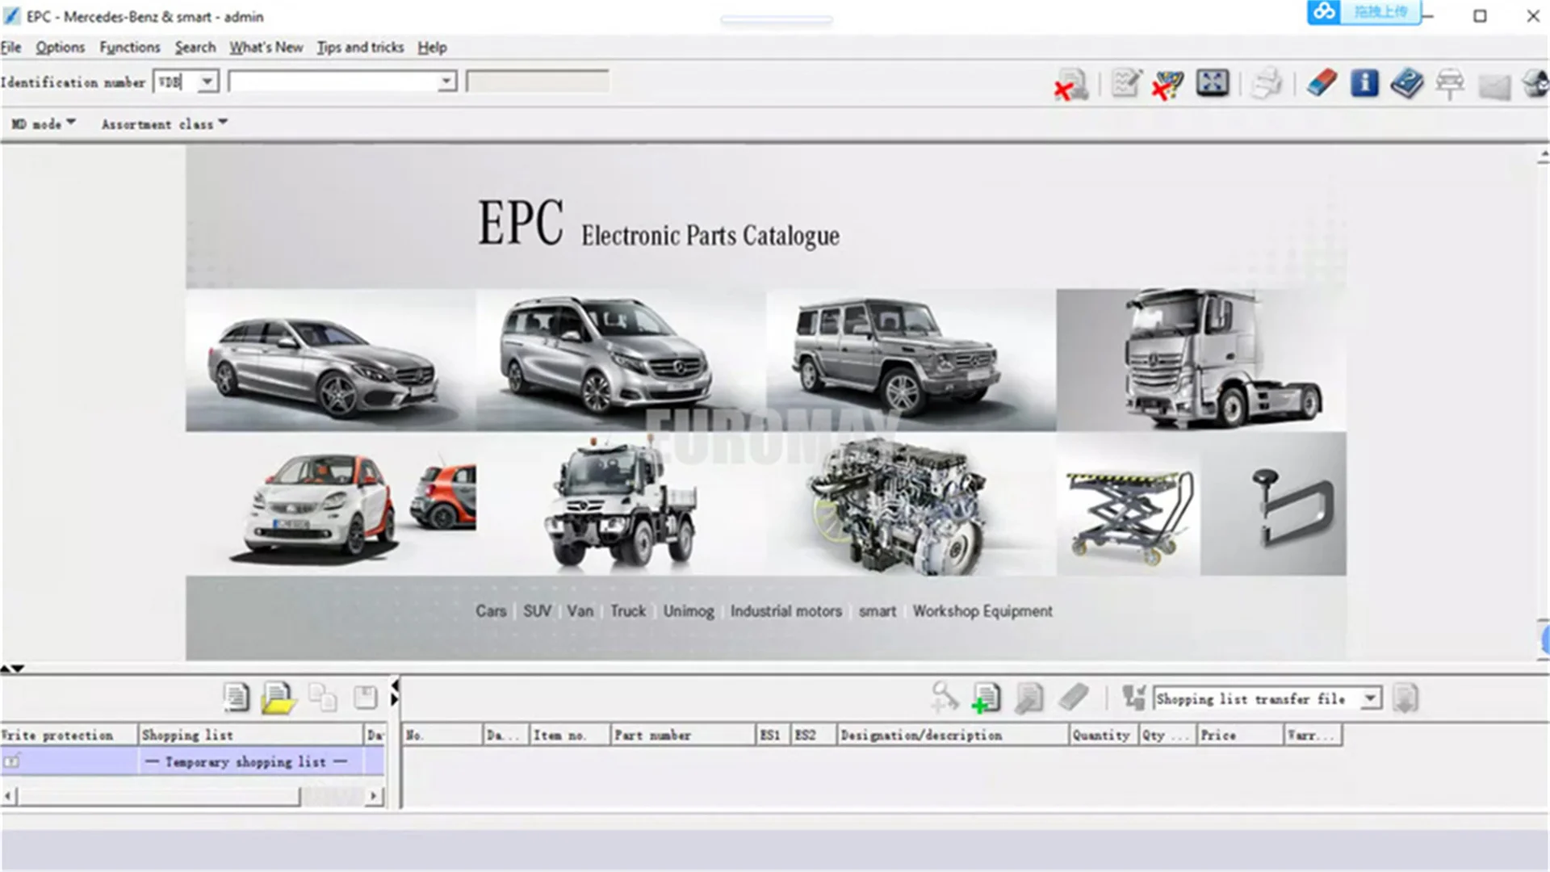This screenshot has width=1550, height=872.
Task: Click the clear filter icon with red X
Action: (x=1167, y=84)
